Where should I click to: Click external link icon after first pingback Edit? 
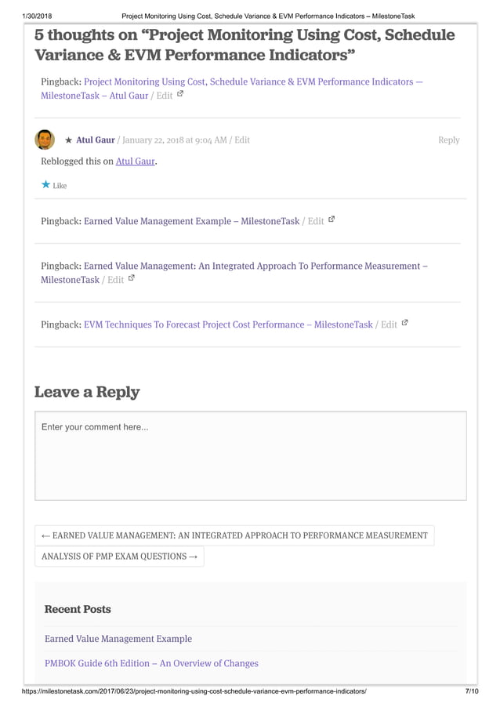[181, 94]
